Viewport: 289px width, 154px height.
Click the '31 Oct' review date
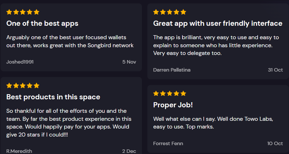[x=275, y=70]
